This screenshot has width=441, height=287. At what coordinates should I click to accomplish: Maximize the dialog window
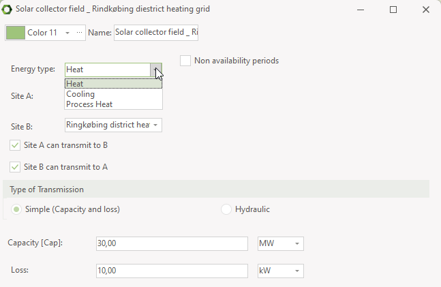(393, 10)
